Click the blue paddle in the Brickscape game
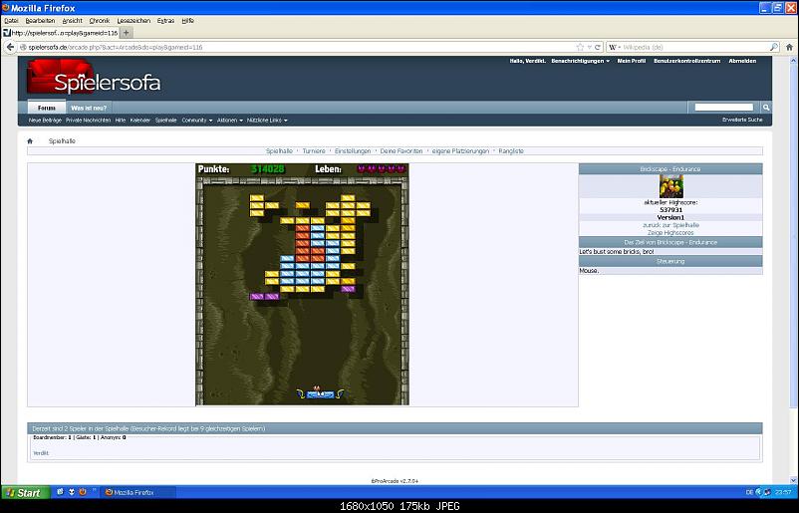Image resolution: width=799 pixels, height=513 pixels. 321,394
